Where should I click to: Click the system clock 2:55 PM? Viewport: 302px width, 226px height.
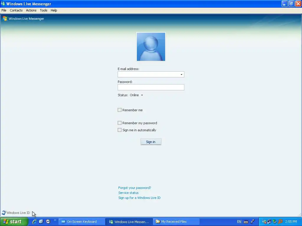point(291,222)
